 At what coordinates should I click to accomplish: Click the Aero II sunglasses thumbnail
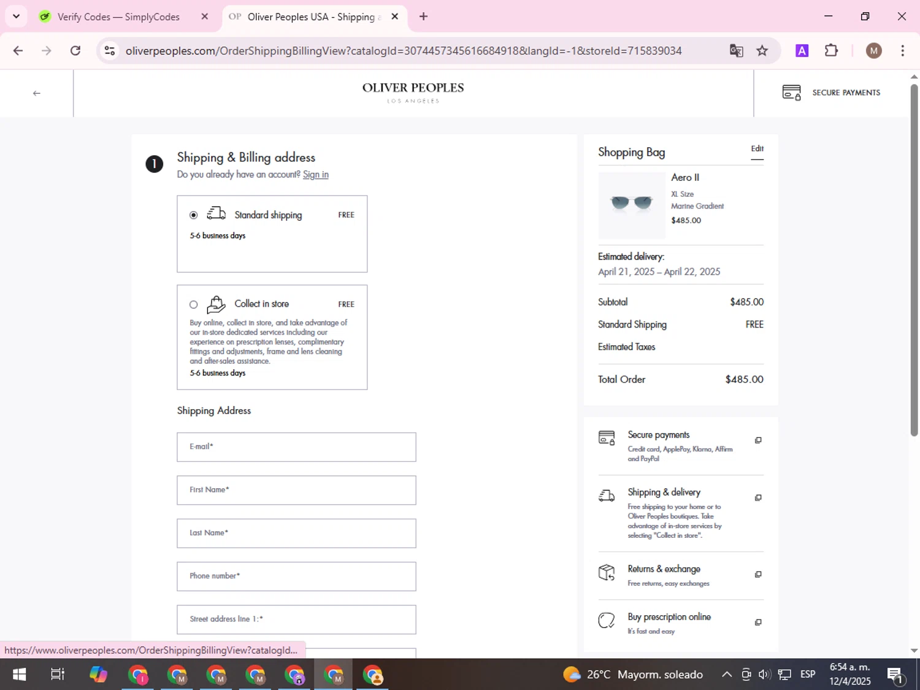[632, 205]
